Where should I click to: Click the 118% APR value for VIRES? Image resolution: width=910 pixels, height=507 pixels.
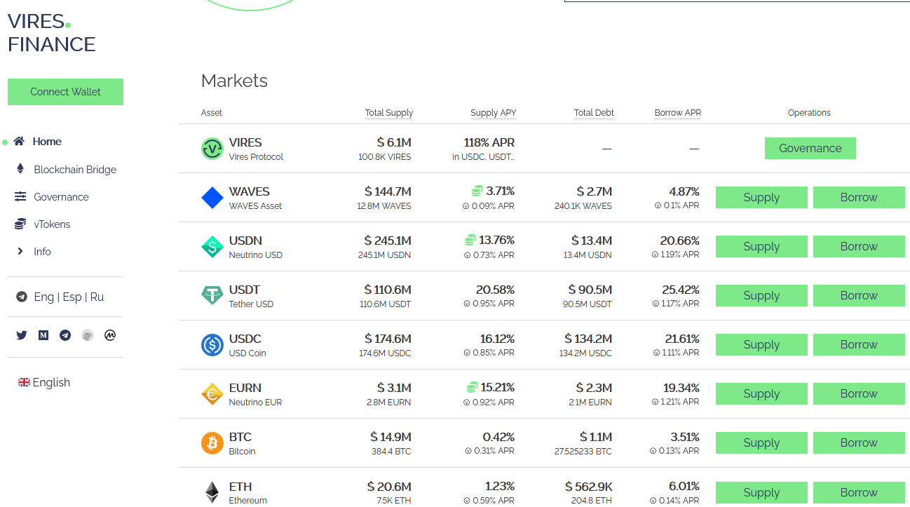(489, 142)
